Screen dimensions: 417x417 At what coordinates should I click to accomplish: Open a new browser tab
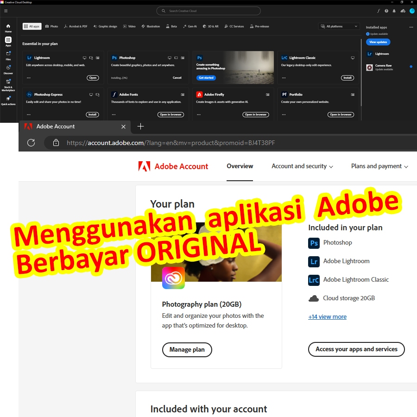[x=140, y=126]
